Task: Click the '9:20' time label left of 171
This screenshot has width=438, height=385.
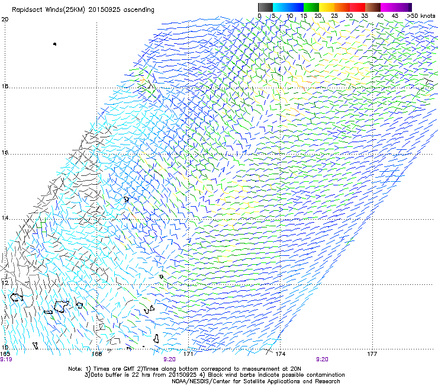Action: 169,360
